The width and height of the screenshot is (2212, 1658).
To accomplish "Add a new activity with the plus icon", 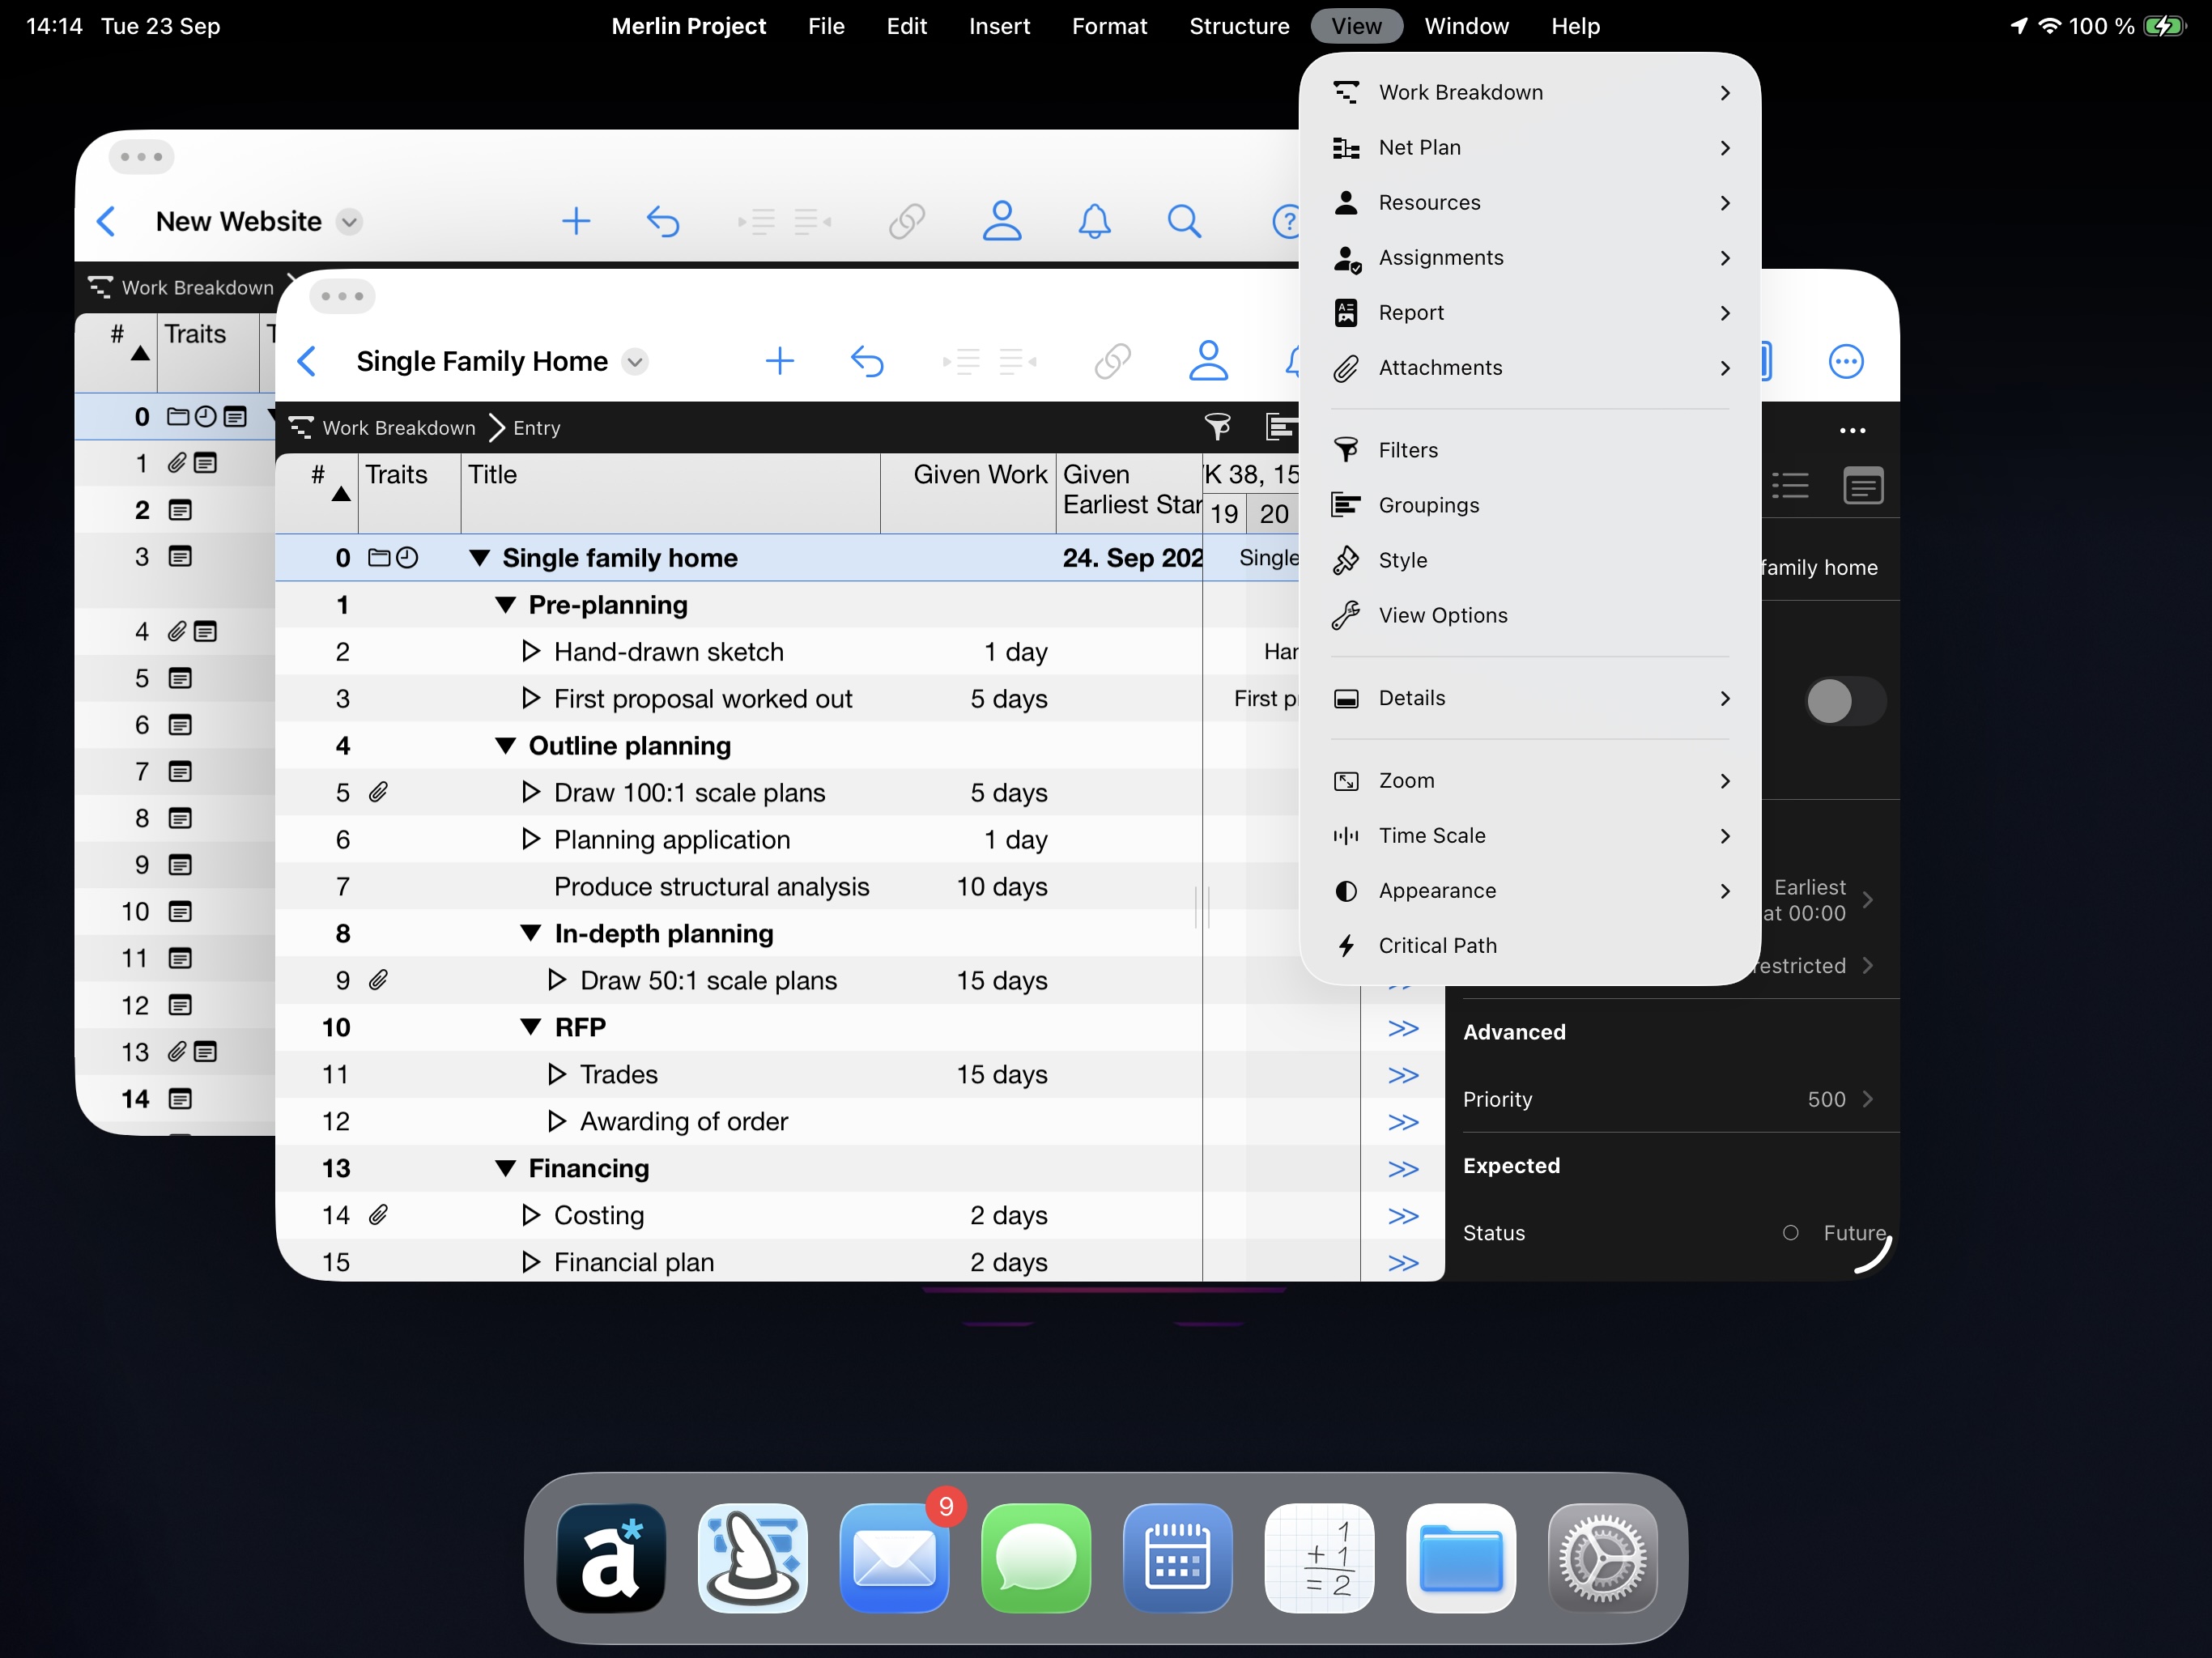I will (781, 361).
